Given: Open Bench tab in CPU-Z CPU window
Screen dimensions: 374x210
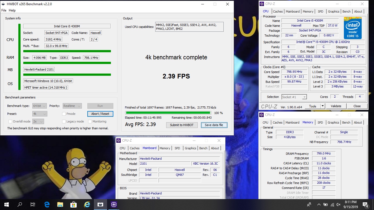Looking at the screenshot, I should click(x=346, y=11).
